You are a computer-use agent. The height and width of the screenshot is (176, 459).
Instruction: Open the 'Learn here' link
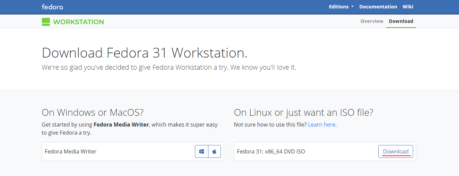tap(322, 125)
